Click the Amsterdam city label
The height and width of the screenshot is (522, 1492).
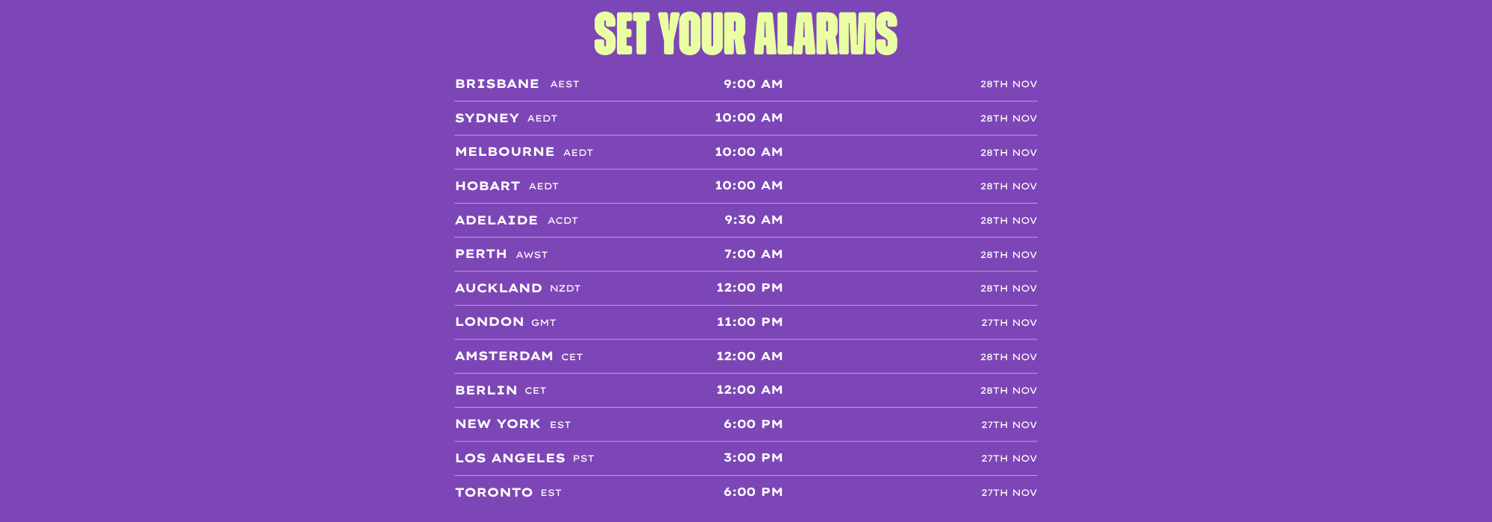(x=504, y=356)
